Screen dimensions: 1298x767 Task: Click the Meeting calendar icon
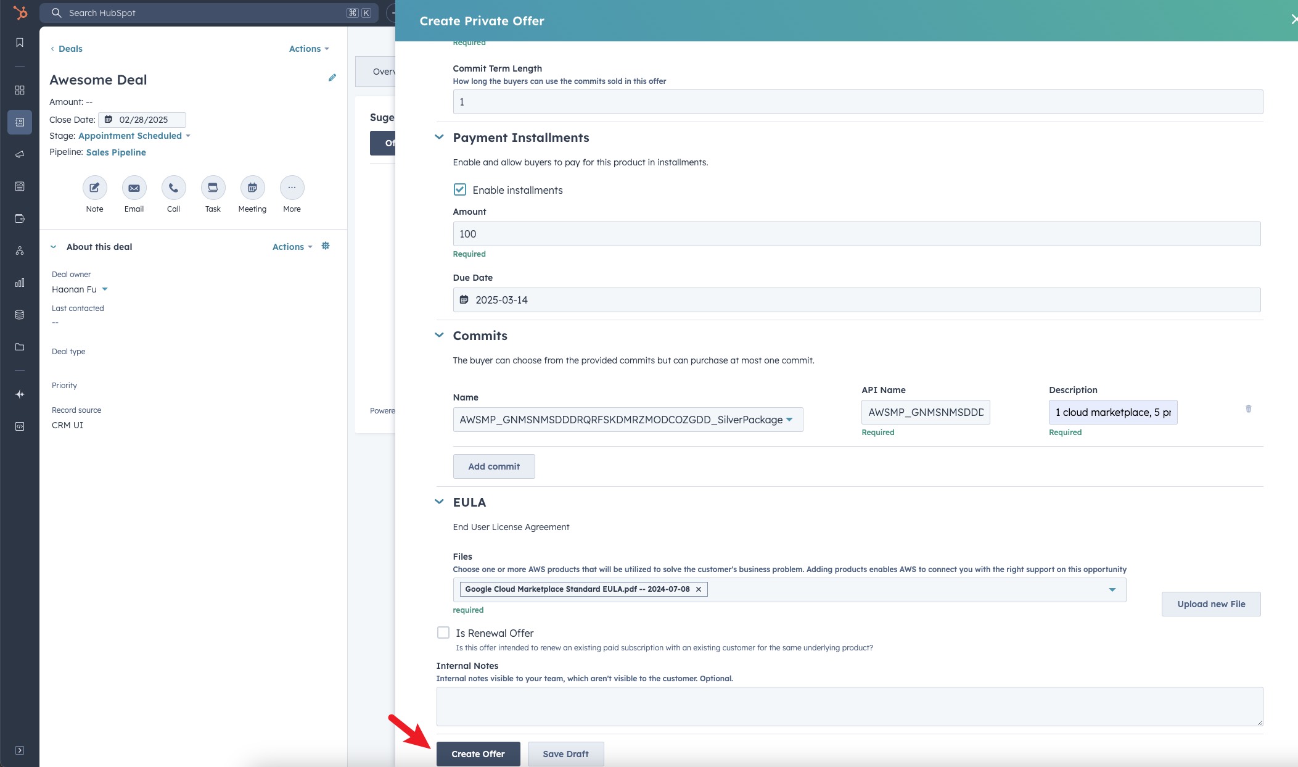tap(252, 188)
